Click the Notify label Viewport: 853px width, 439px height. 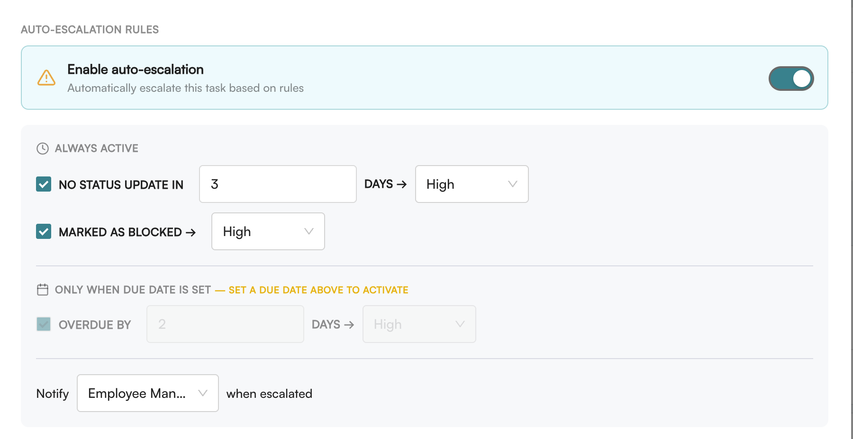[x=53, y=394]
